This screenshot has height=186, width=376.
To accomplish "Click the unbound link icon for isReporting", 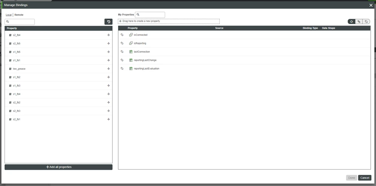I will [122, 43].
